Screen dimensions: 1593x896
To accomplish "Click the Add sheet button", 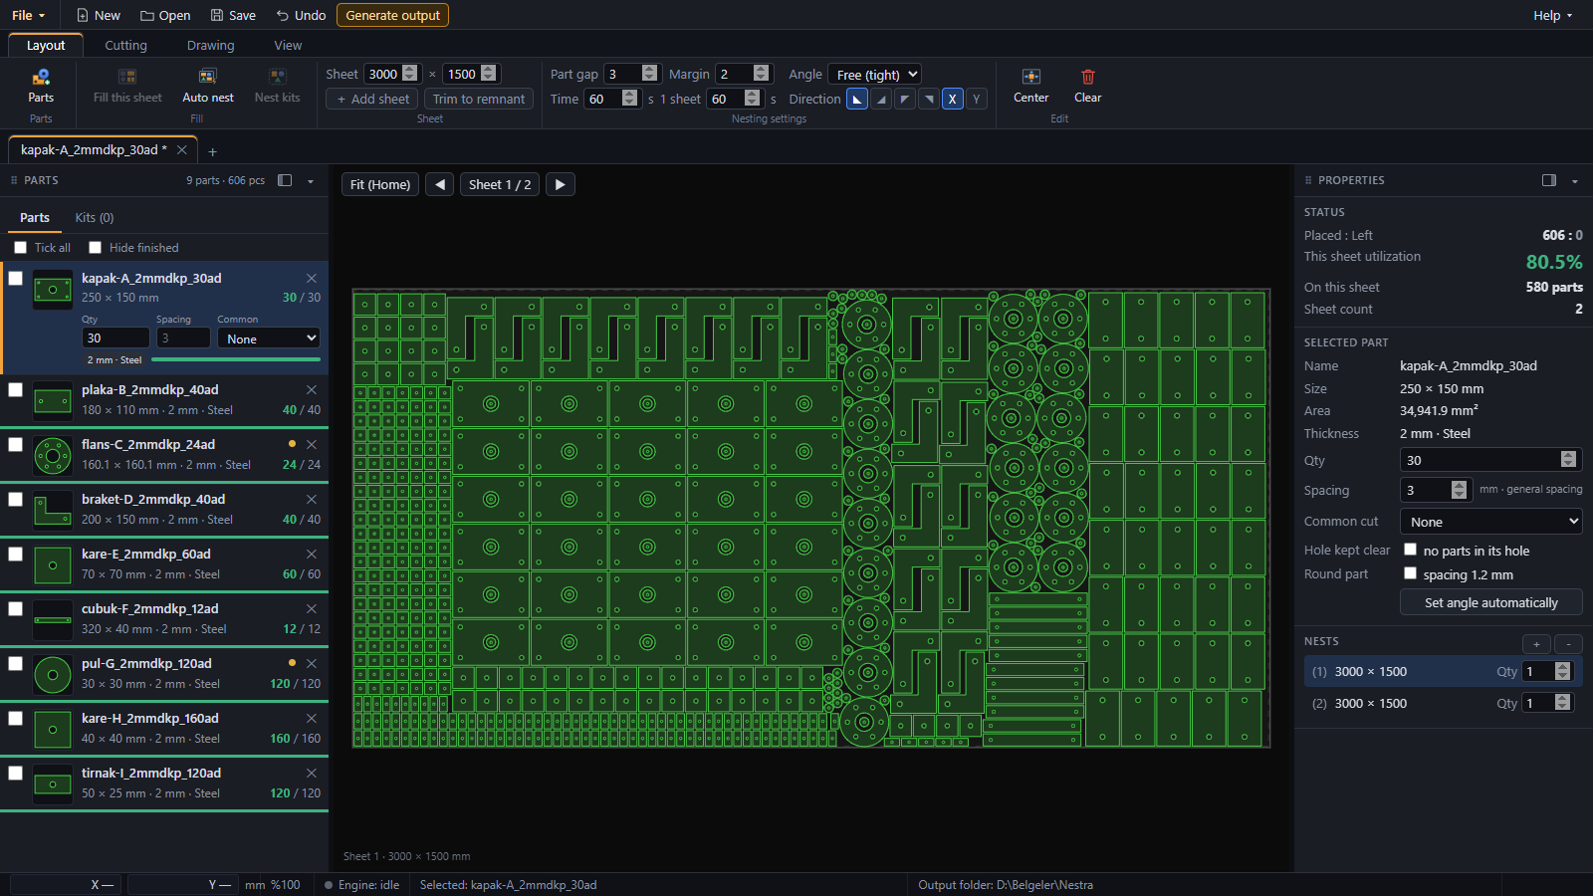I will pos(372,100).
